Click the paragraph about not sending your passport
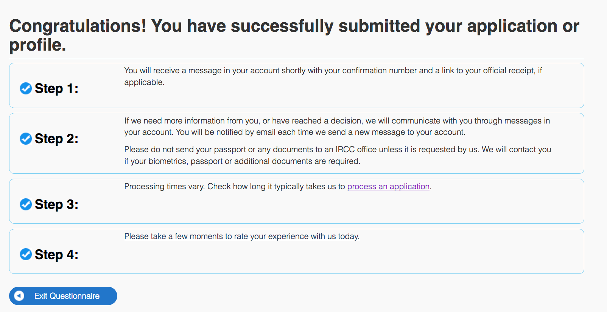The image size is (607, 312). click(338, 155)
